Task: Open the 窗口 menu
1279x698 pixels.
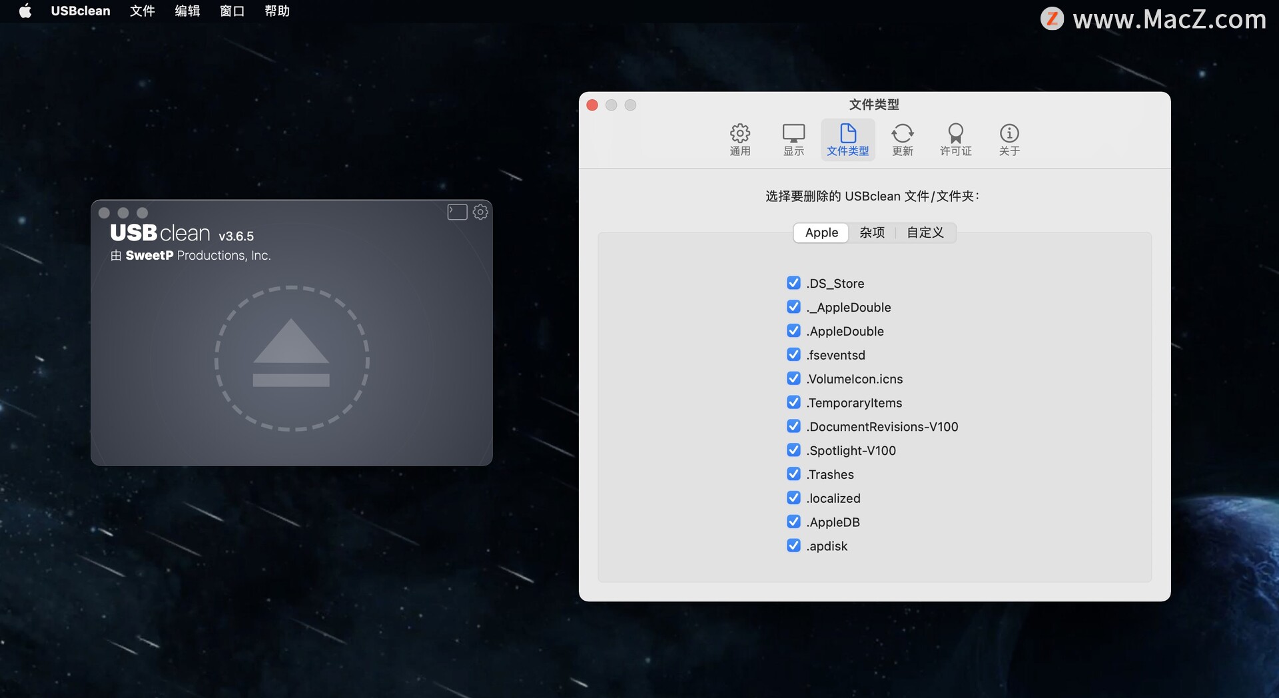Action: tap(232, 11)
